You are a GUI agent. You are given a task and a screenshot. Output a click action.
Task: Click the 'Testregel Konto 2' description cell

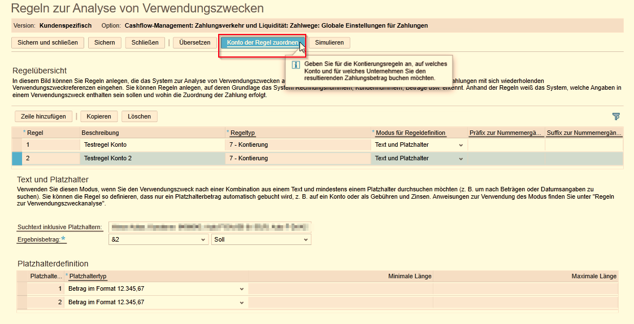[152, 159]
